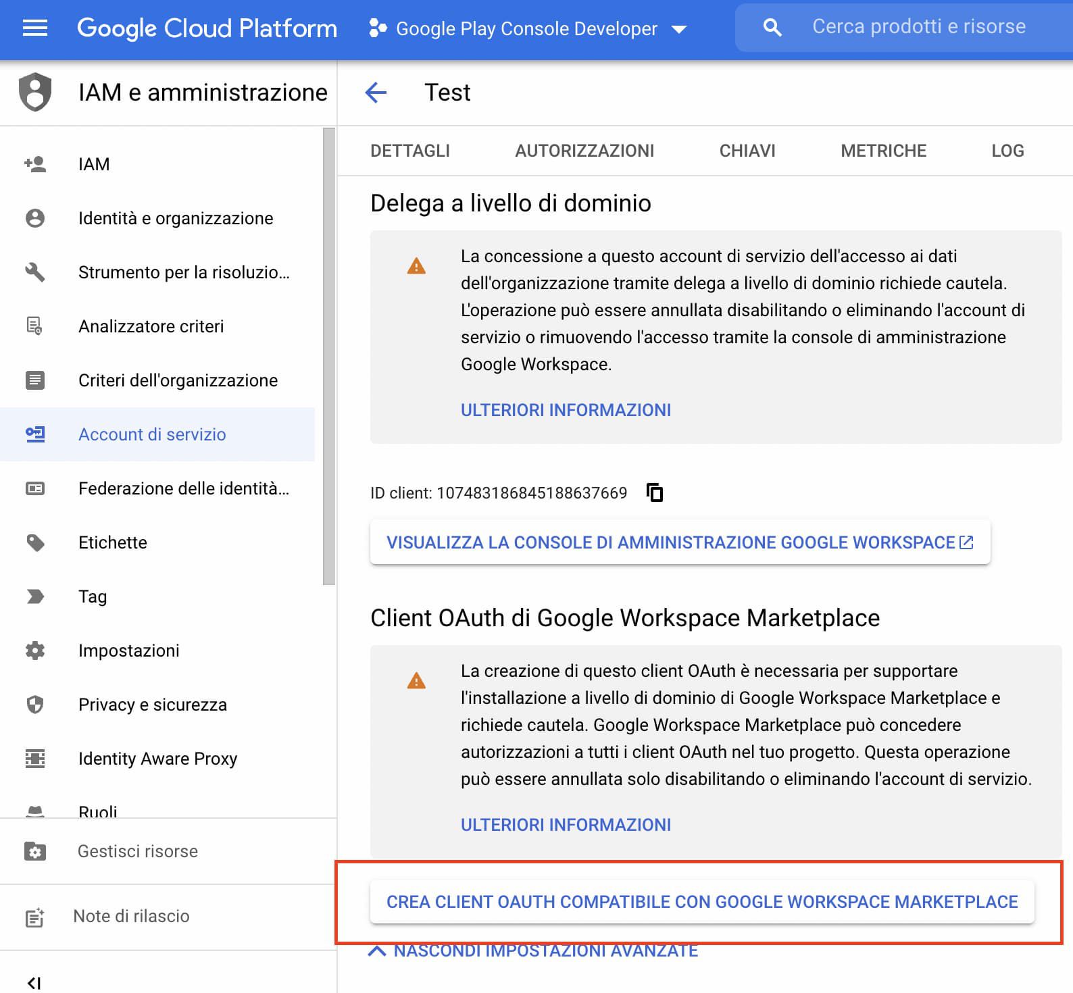Screen dimensions: 1073x993
Task: Click the Privacy e sicurezza shield icon
Action: click(x=34, y=705)
